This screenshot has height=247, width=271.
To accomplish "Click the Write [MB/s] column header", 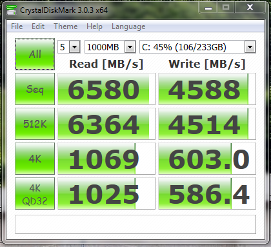I will click(x=207, y=64).
